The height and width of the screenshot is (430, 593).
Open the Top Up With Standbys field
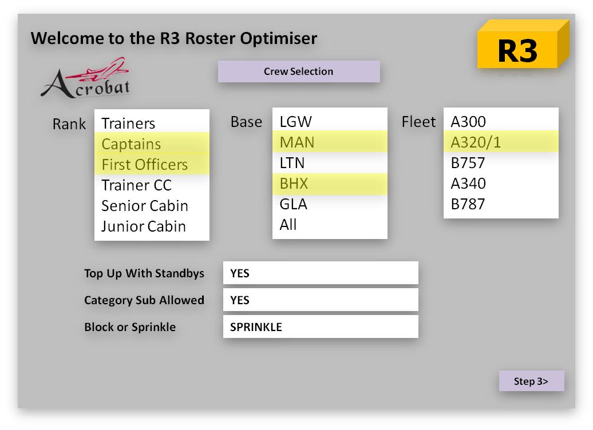coord(321,273)
